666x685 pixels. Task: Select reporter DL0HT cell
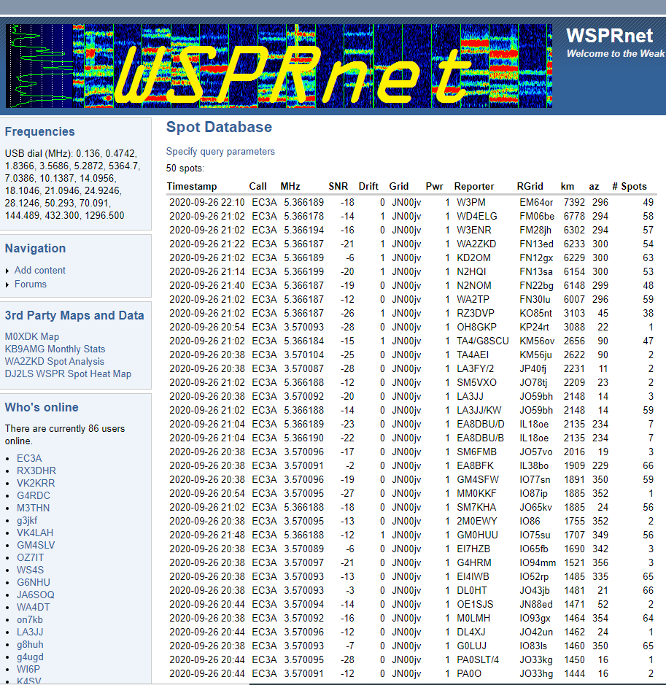click(x=472, y=590)
